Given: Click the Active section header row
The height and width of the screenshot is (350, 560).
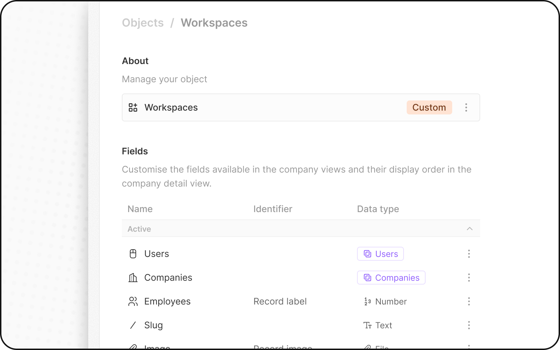Looking at the screenshot, I should coord(280,229).
